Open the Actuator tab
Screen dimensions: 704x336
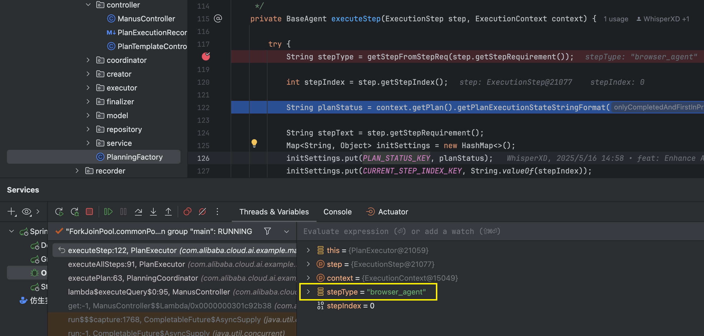pos(393,212)
